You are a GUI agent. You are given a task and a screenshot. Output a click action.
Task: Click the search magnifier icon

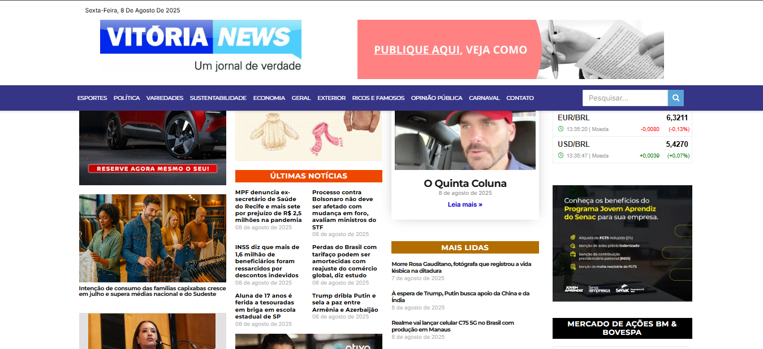coord(675,98)
